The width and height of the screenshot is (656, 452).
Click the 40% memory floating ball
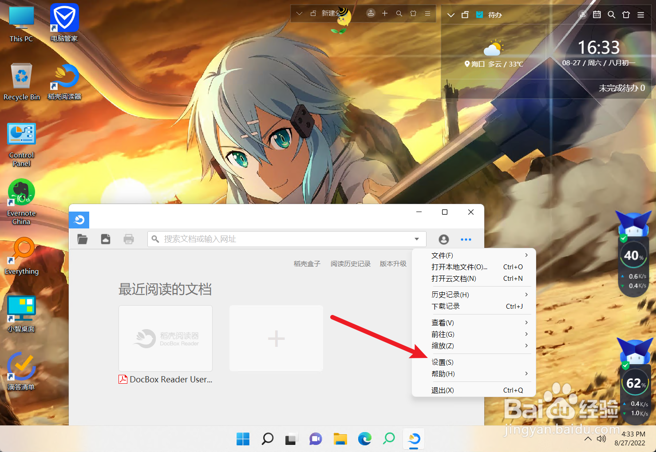634,255
